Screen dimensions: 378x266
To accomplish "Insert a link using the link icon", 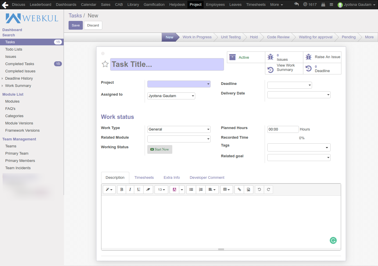I will point(239,190).
